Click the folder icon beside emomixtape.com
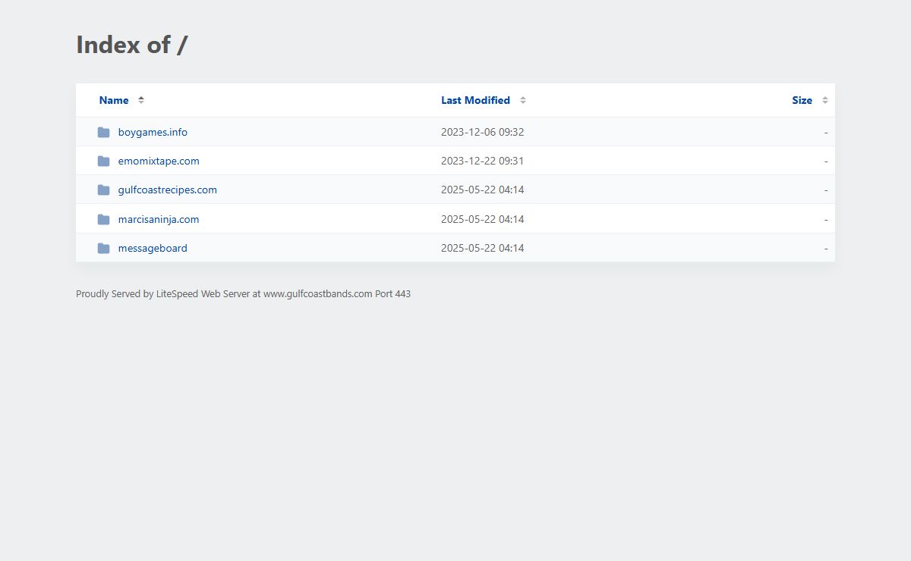911x561 pixels. (103, 161)
